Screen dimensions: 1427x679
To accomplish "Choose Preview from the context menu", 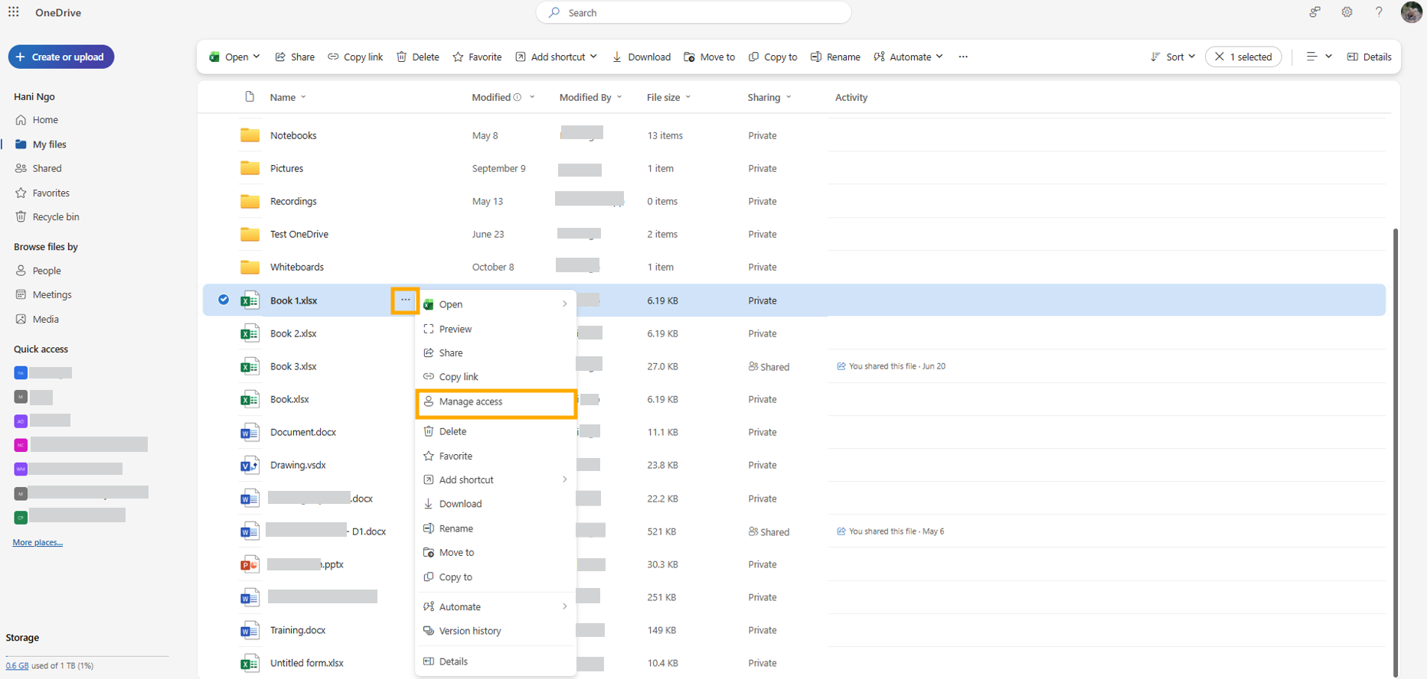I will (496, 329).
